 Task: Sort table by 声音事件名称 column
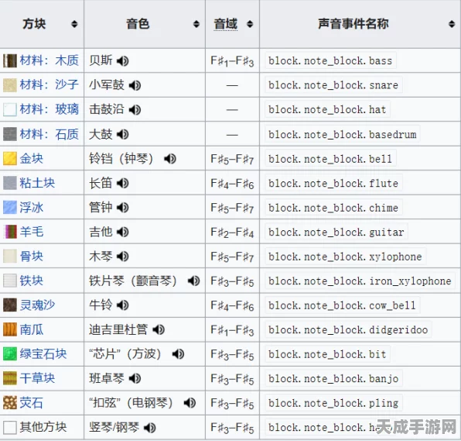click(452, 24)
